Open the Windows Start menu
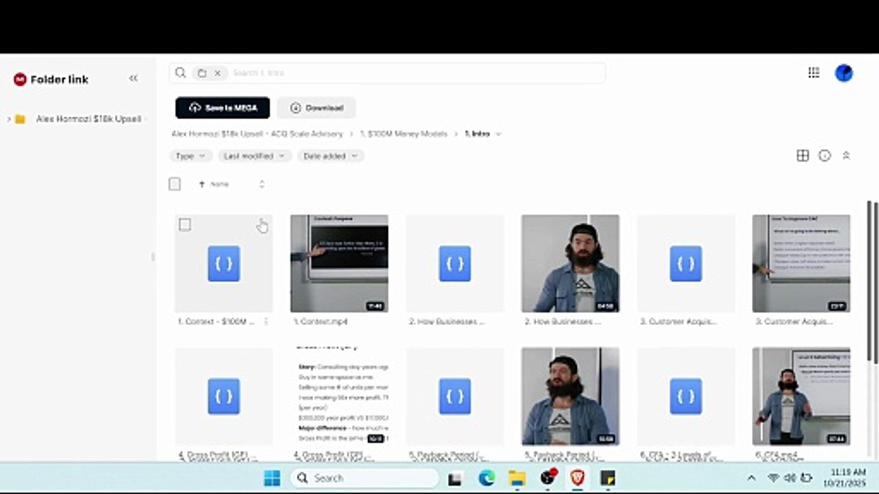Viewport: 879px width, 494px height. click(x=272, y=478)
